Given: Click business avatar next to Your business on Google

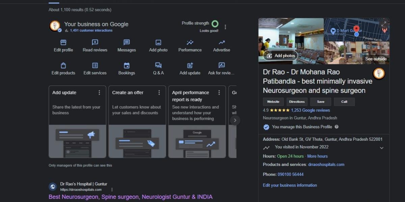Looking at the screenshot, I should (55, 26).
